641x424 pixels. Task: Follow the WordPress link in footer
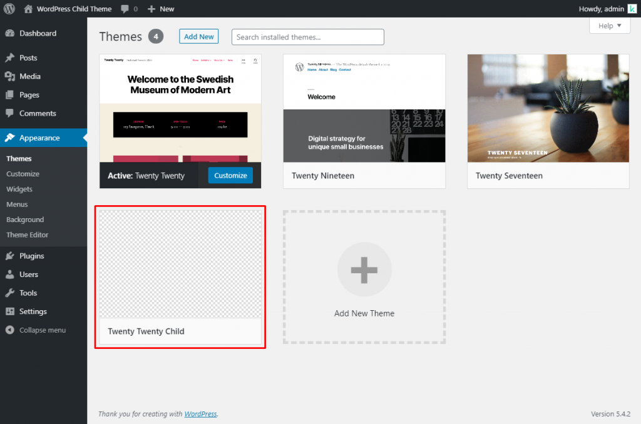[x=200, y=414]
